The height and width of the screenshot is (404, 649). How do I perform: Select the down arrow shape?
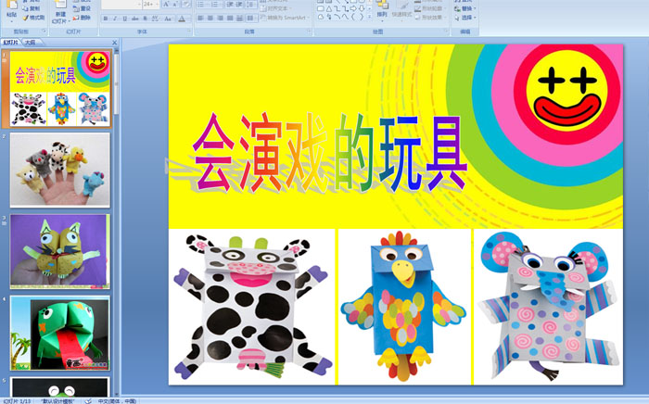click(x=362, y=8)
